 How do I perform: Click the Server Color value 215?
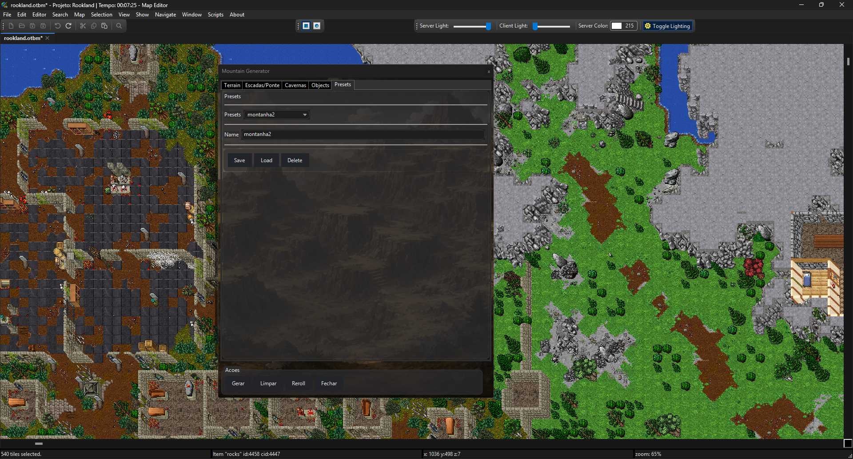(x=629, y=26)
